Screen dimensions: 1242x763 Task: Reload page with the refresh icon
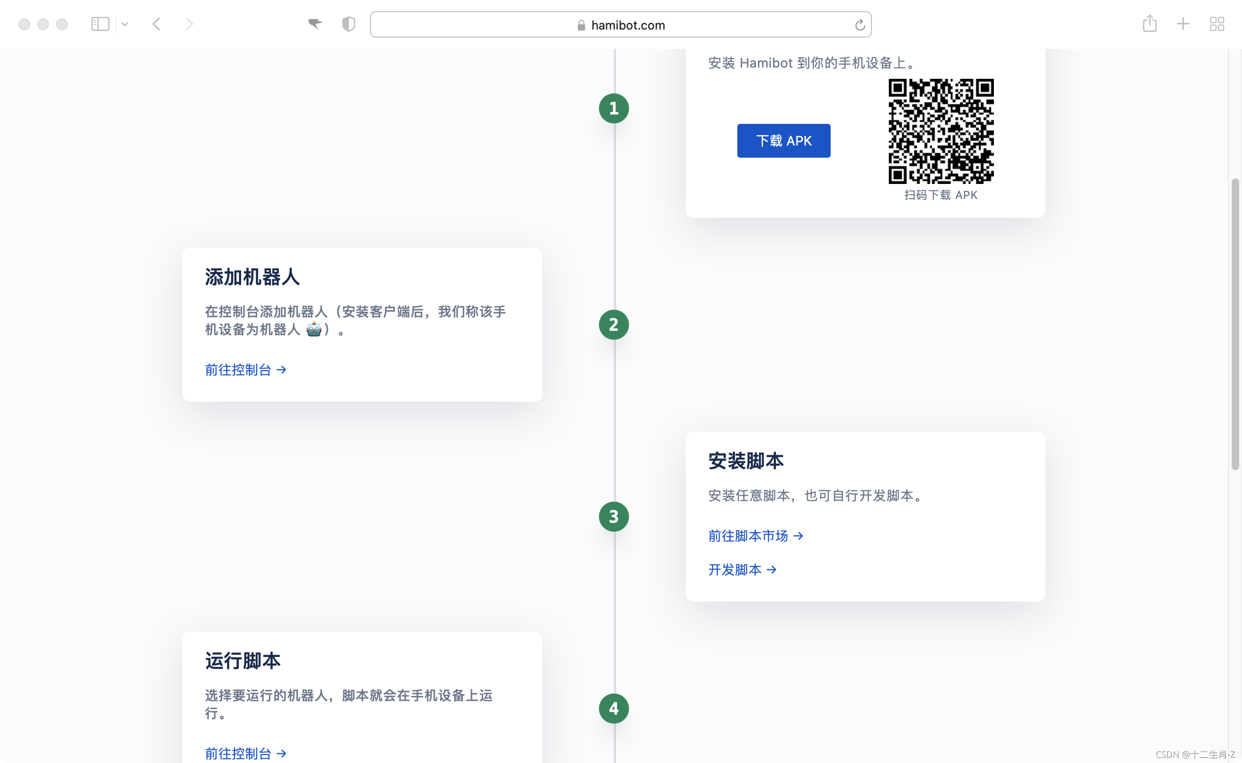860,25
